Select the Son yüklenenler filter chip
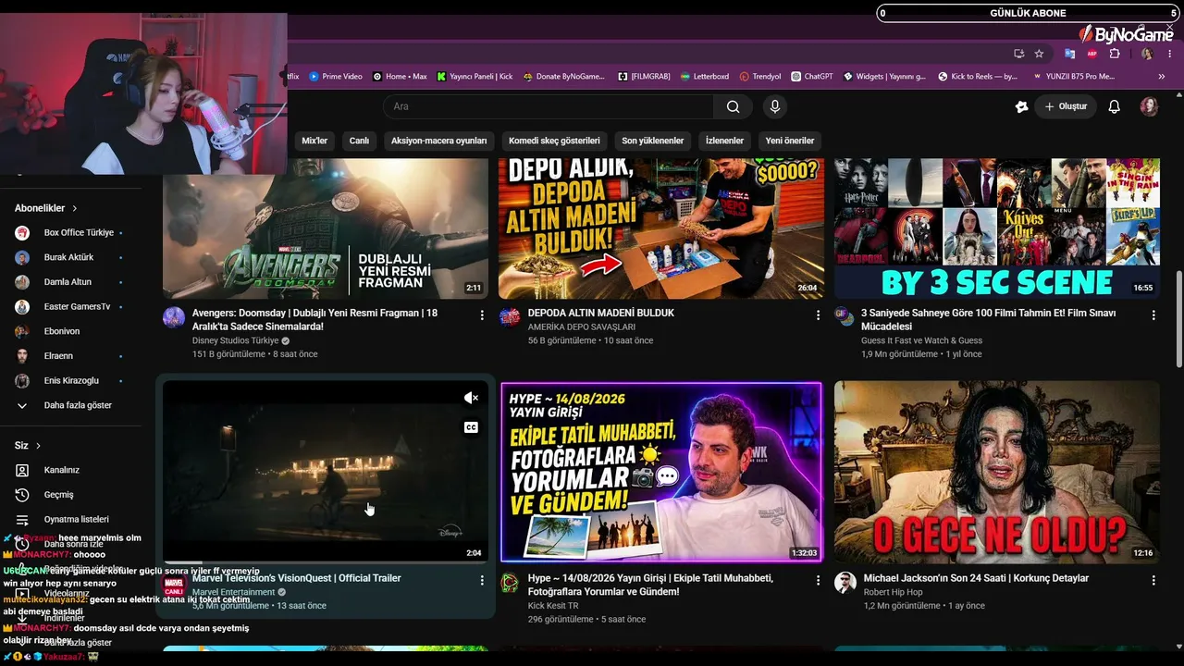This screenshot has width=1184, height=666. point(652,141)
